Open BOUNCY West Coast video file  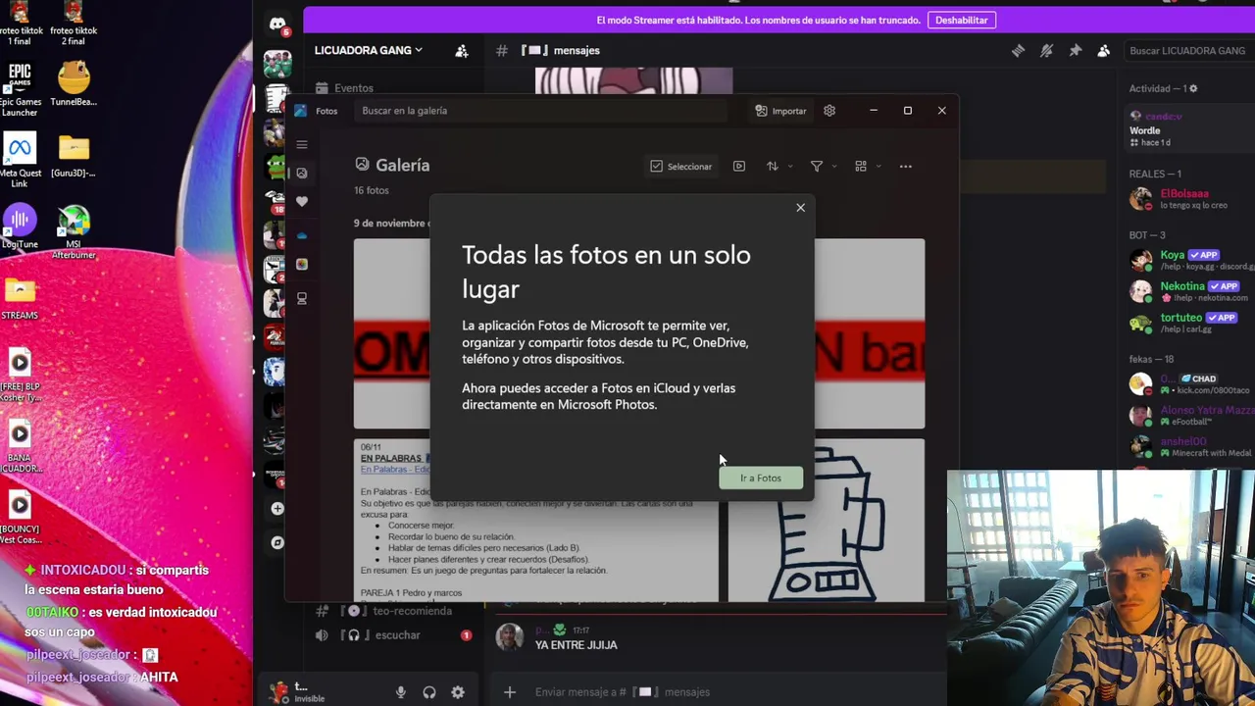pos(20,517)
